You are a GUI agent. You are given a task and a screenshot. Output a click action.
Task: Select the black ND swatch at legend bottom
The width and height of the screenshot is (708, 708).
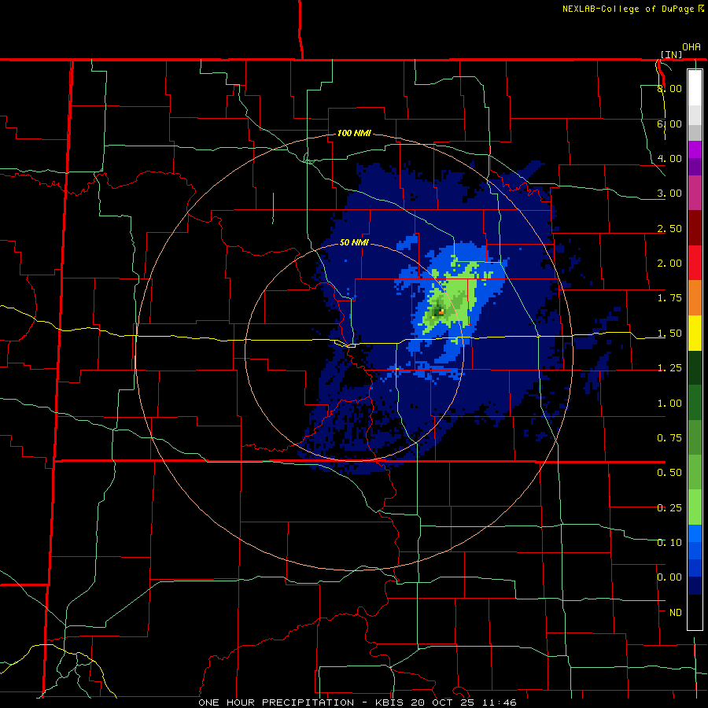click(x=695, y=612)
